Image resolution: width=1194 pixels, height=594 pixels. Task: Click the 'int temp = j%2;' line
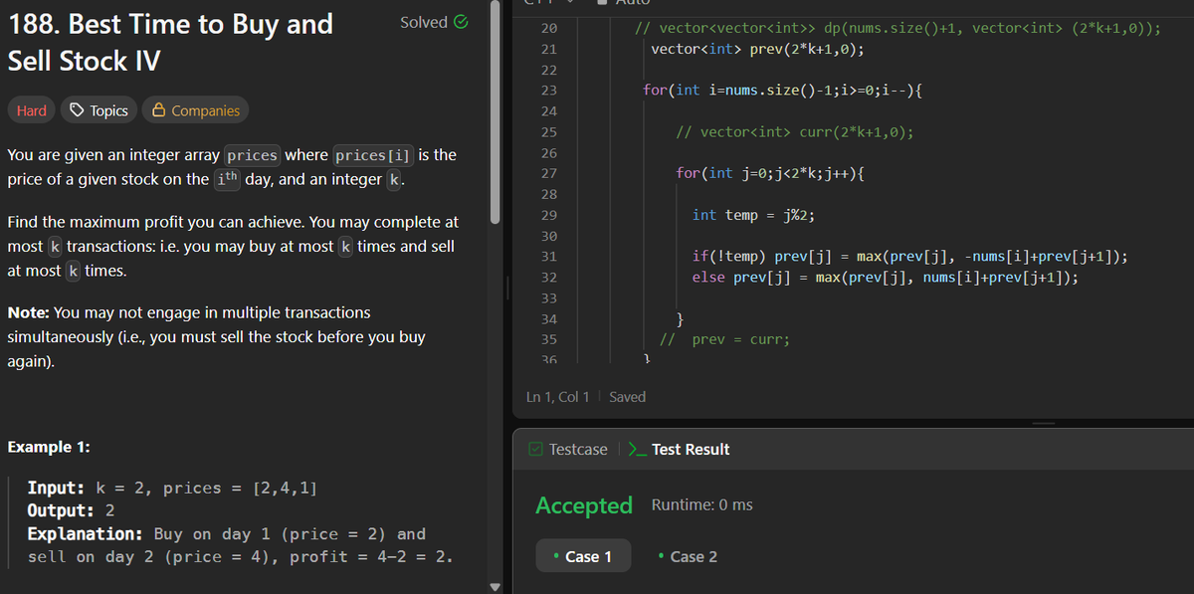point(755,215)
